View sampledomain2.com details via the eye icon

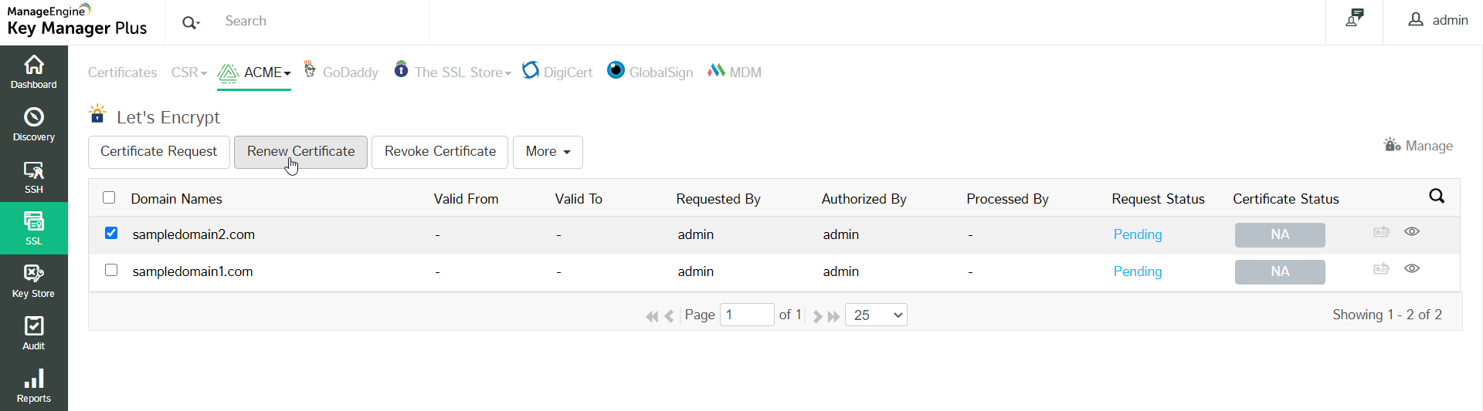pos(1411,232)
